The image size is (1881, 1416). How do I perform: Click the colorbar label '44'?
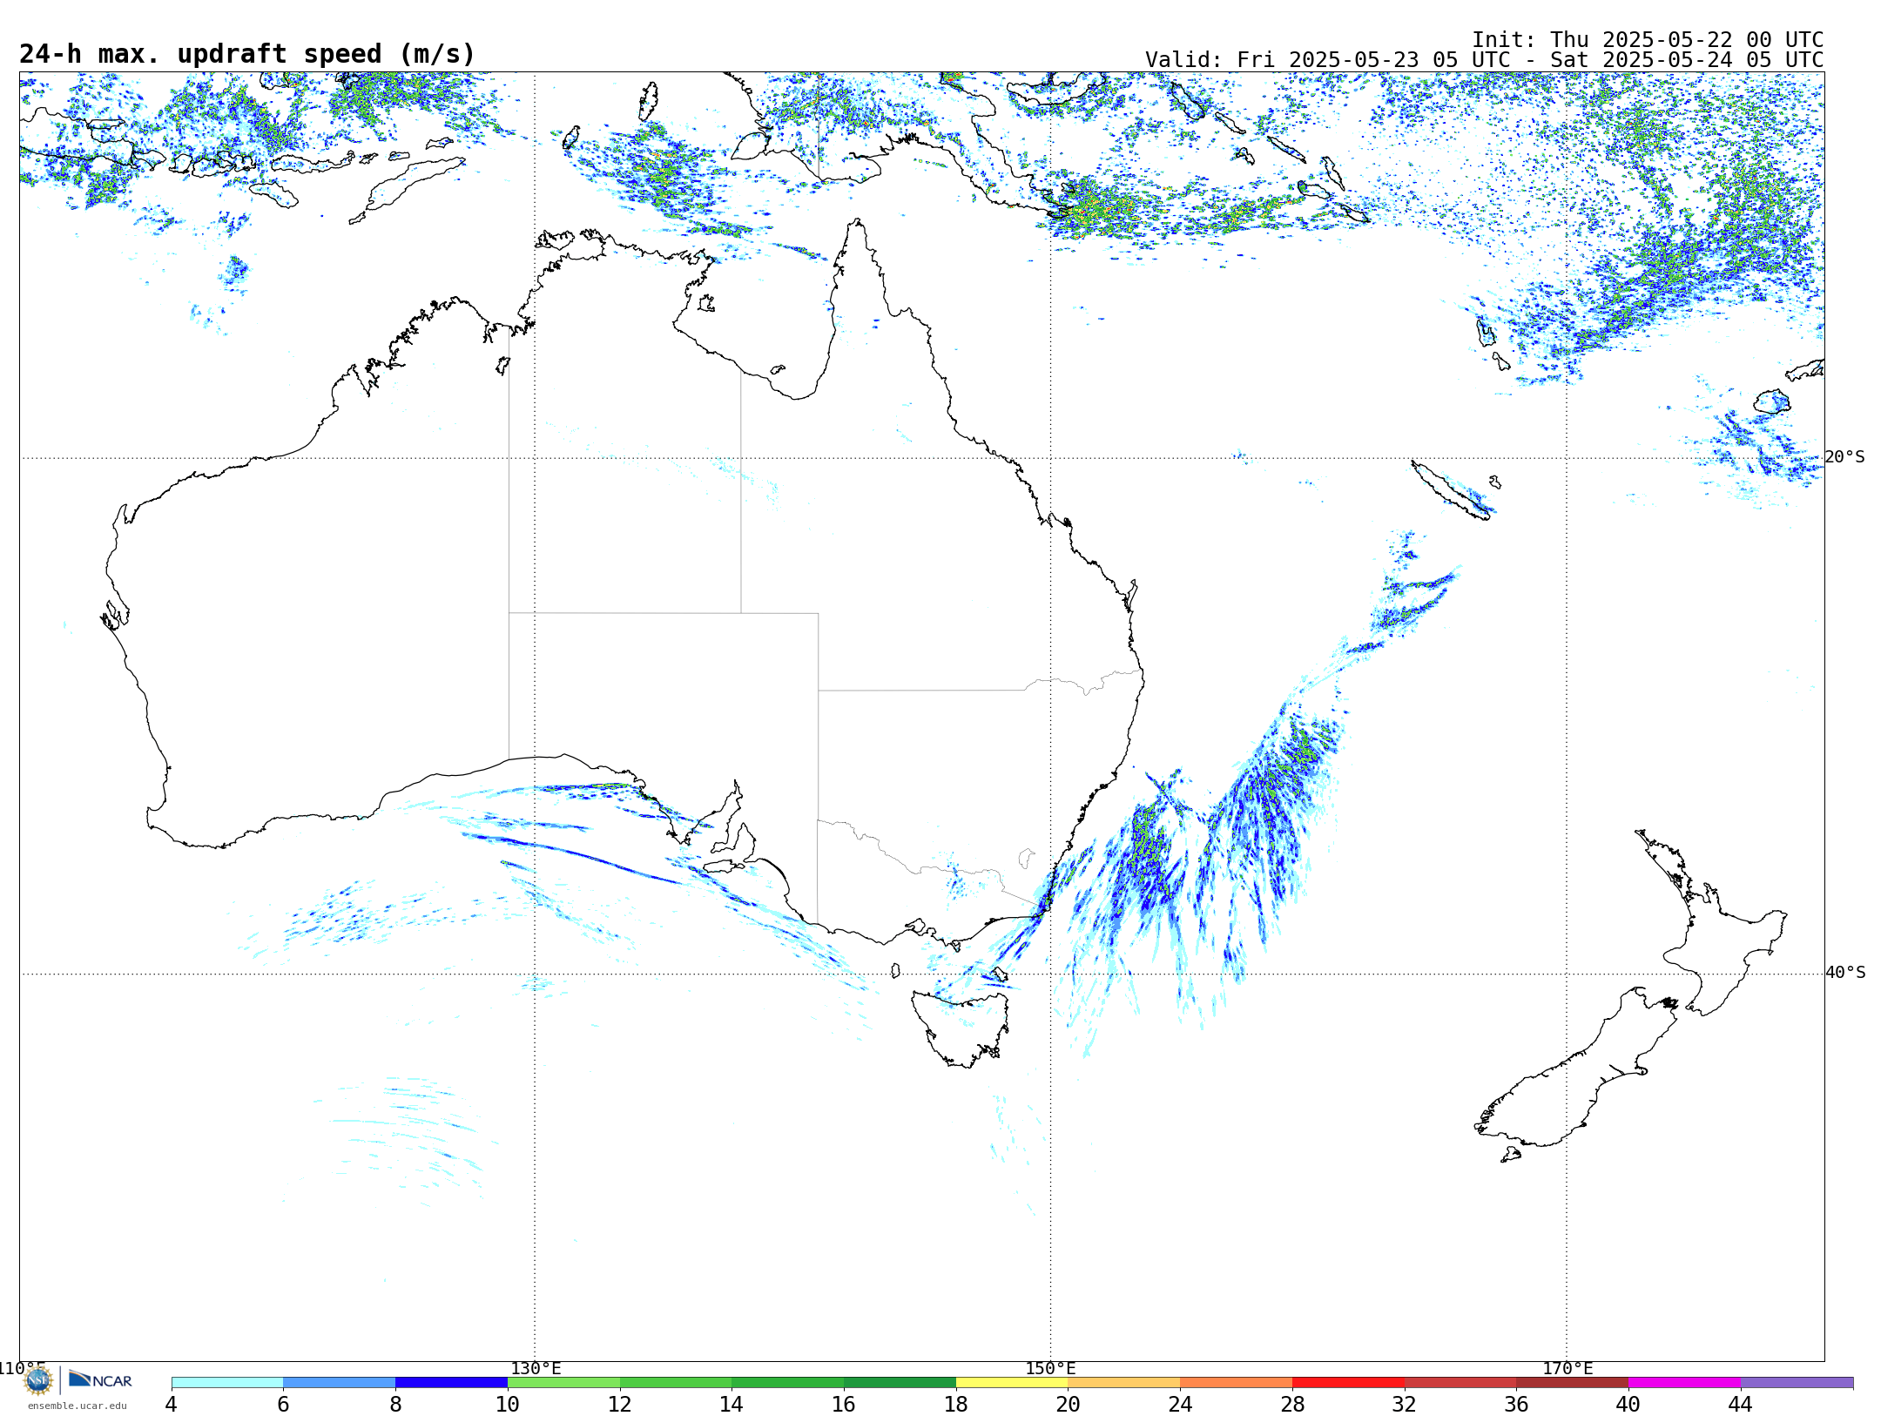pyautogui.click(x=1741, y=1404)
